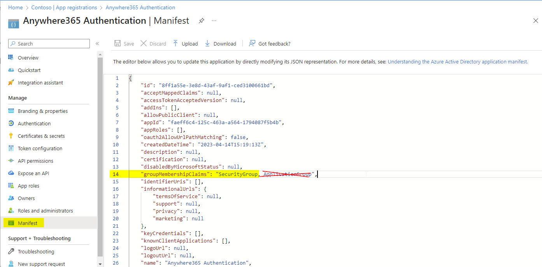Click the Integration assistant rocket icon

click(11, 83)
